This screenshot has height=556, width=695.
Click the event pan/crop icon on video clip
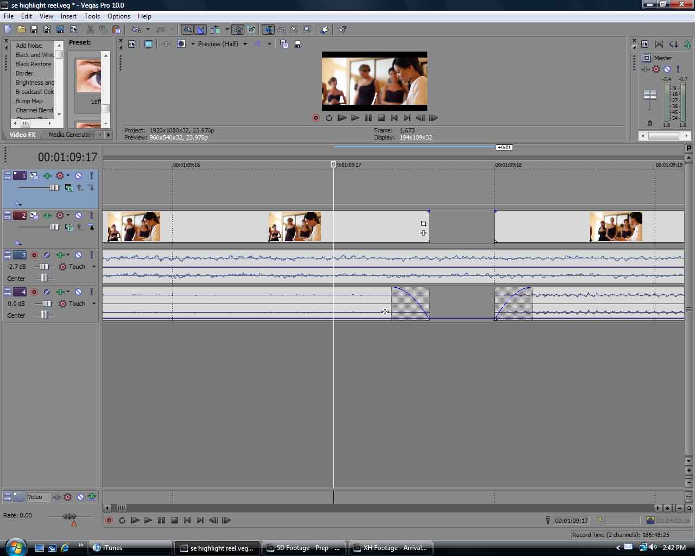[x=424, y=224]
